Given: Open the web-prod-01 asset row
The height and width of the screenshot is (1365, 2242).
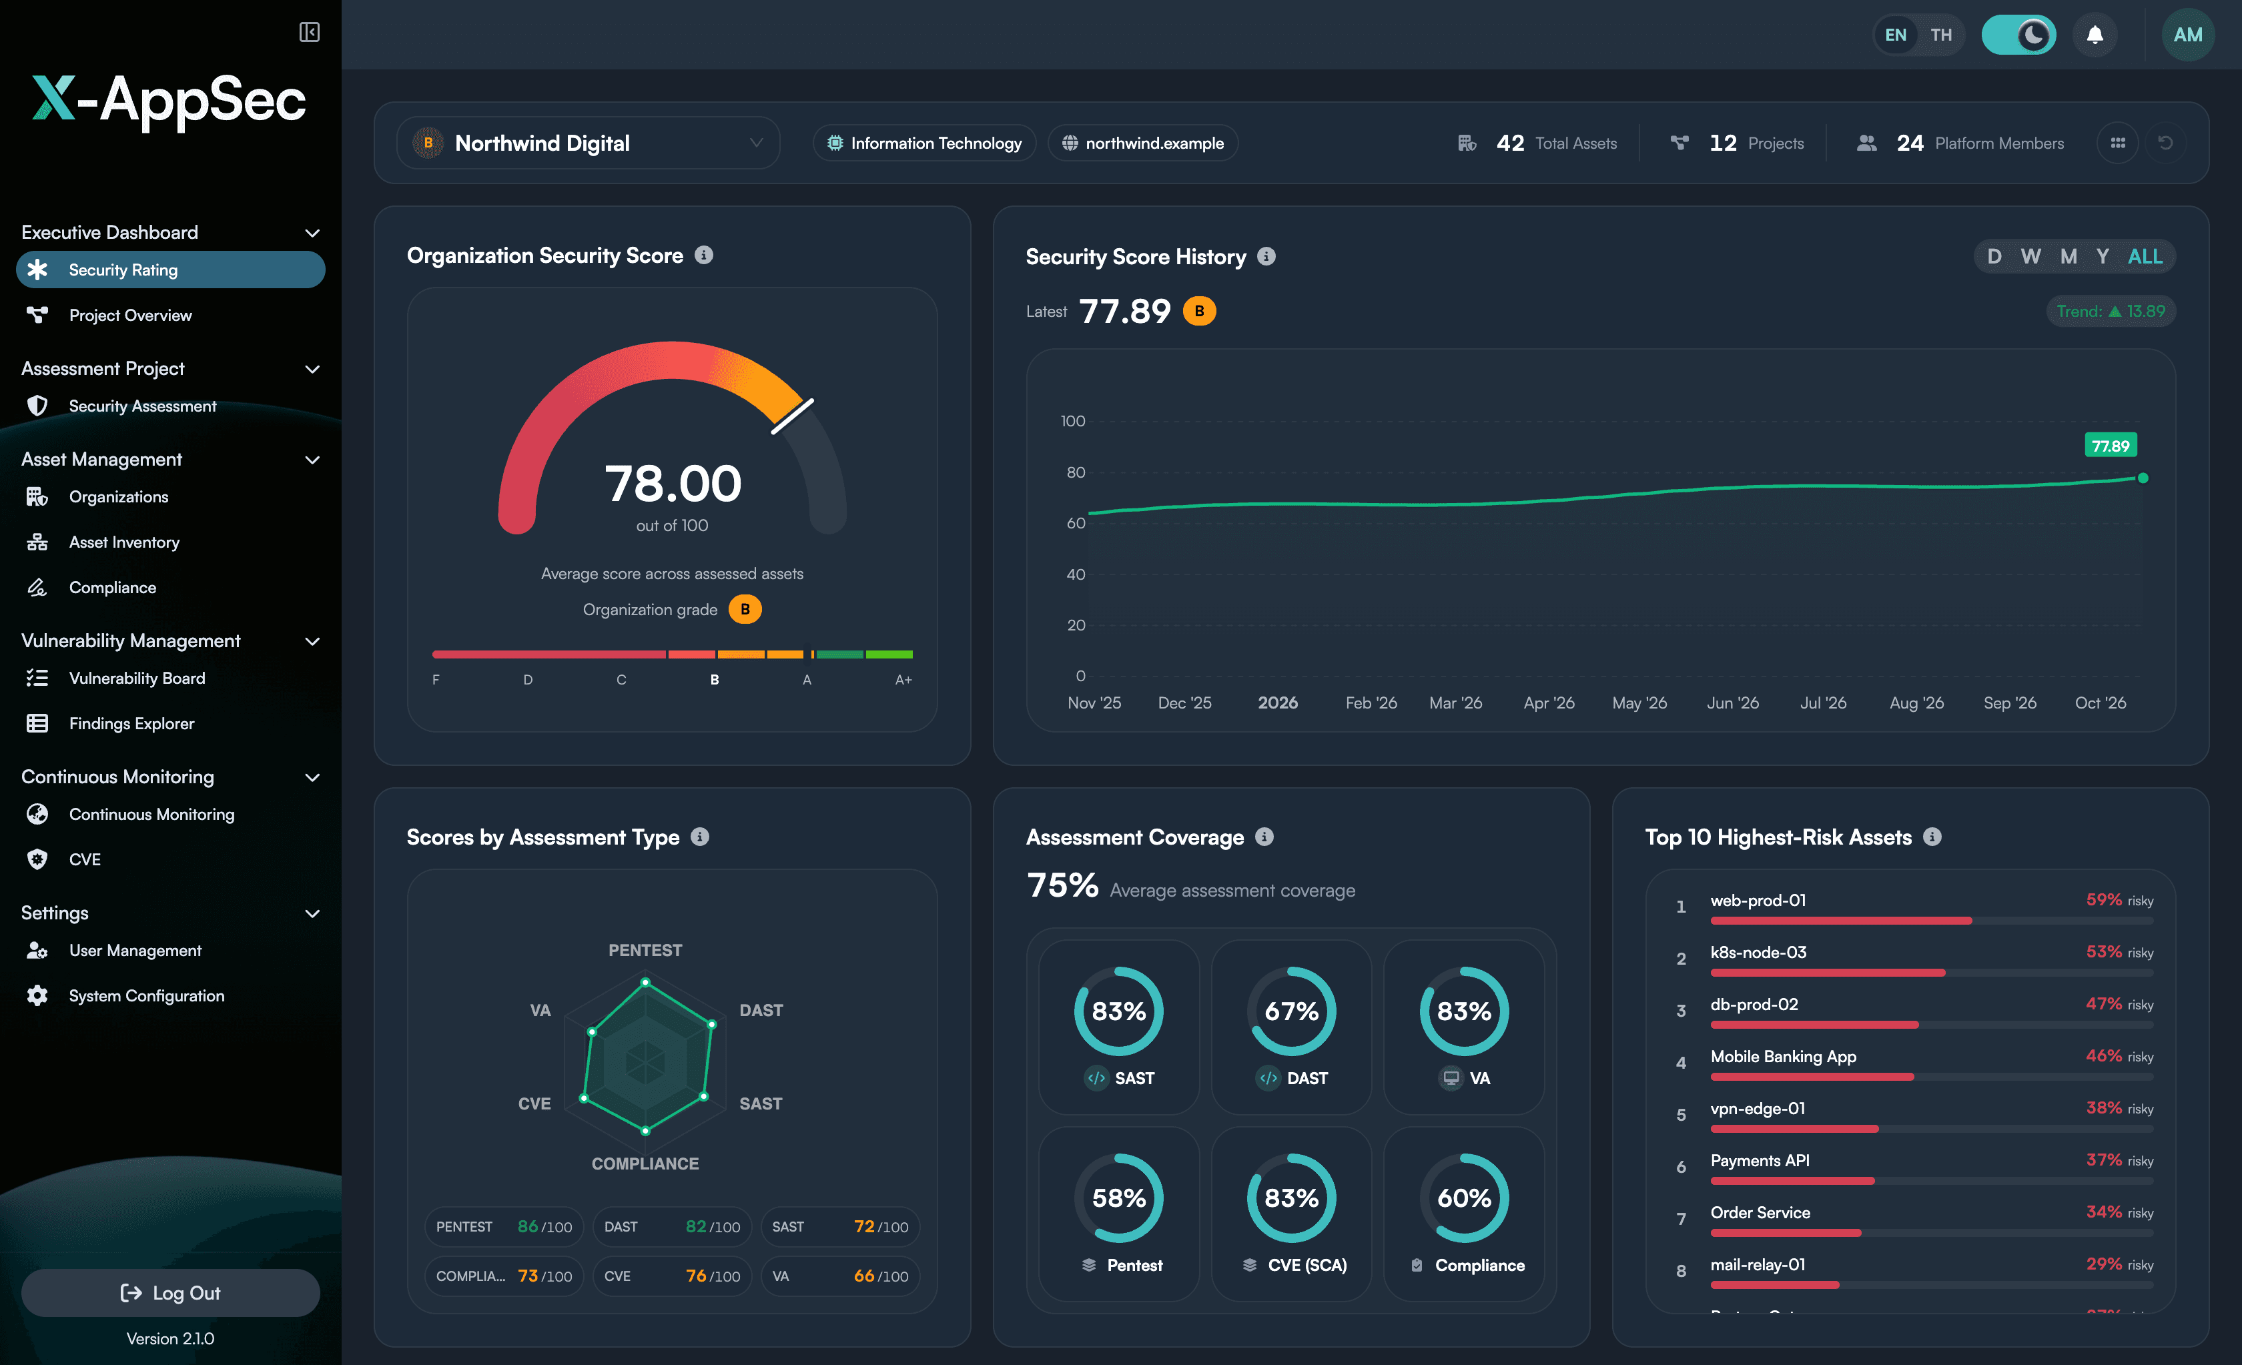Looking at the screenshot, I should coord(1914,907).
